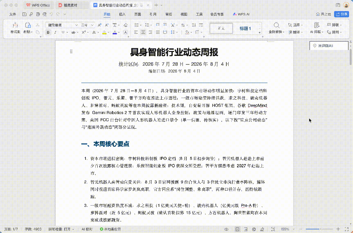This screenshot has height=233, width=353.
Task: Open the Paste options dropdown arrow
Action: (32, 32)
